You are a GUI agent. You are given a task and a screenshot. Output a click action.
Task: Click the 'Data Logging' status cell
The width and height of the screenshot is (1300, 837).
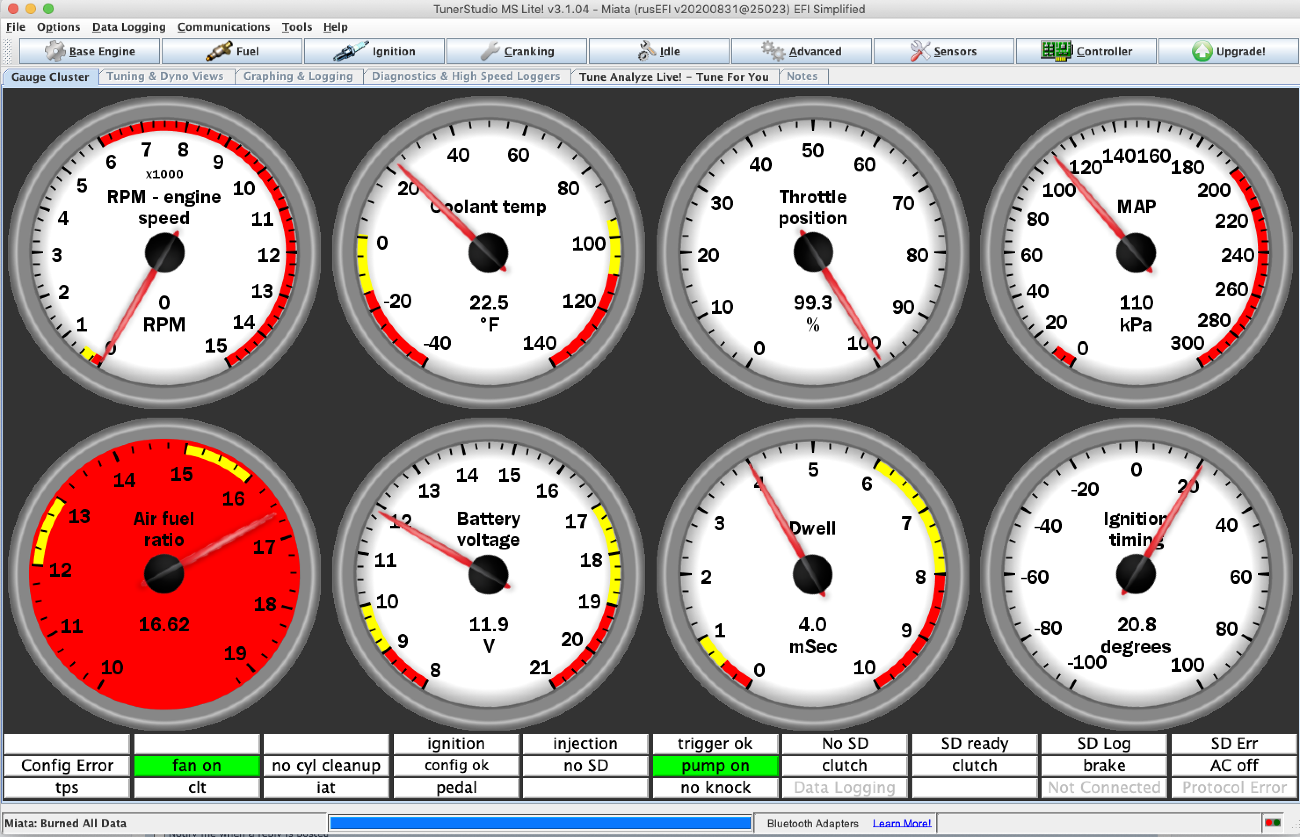tap(845, 787)
